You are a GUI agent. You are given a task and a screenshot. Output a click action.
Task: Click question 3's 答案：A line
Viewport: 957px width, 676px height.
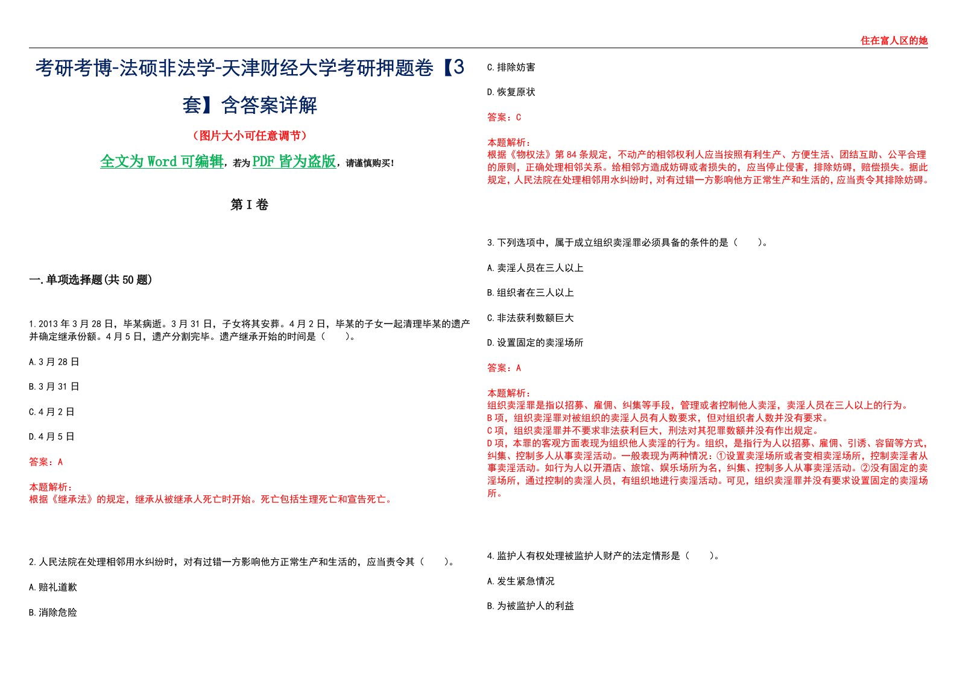[x=504, y=368]
